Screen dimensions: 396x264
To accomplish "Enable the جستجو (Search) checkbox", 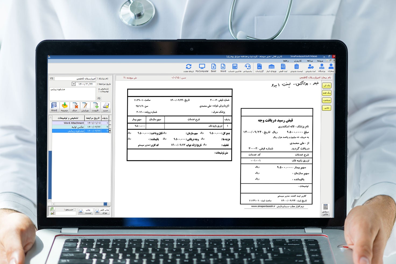I will pyautogui.click(x=75, y=209).
